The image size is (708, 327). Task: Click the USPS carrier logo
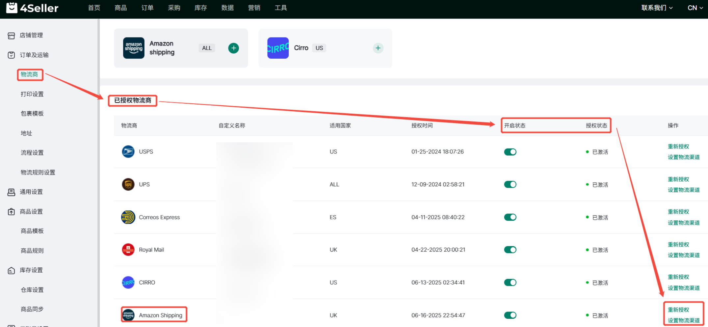point(128,151)
